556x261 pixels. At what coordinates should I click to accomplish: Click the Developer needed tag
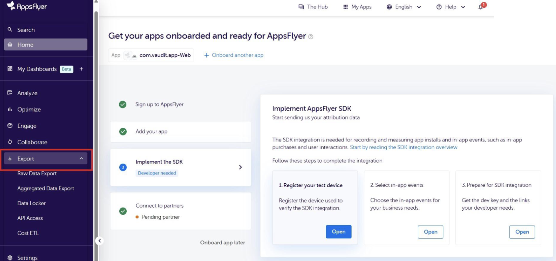(157, 173)
